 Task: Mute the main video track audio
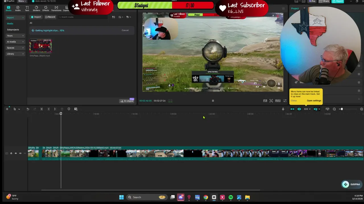(20, 153)
